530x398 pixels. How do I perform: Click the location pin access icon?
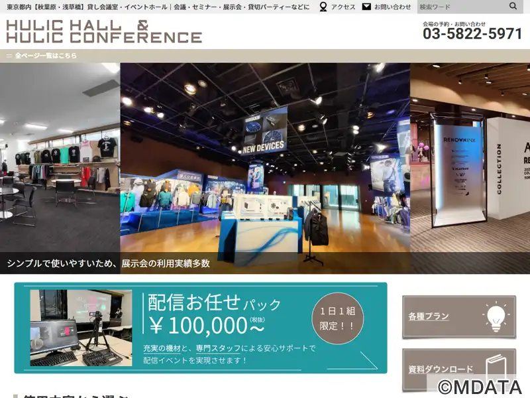pos(323,7)
